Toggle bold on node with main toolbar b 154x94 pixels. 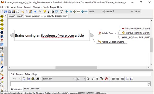coord(53,11)
